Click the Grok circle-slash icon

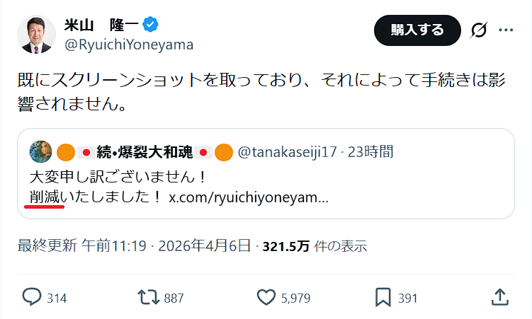479,30
